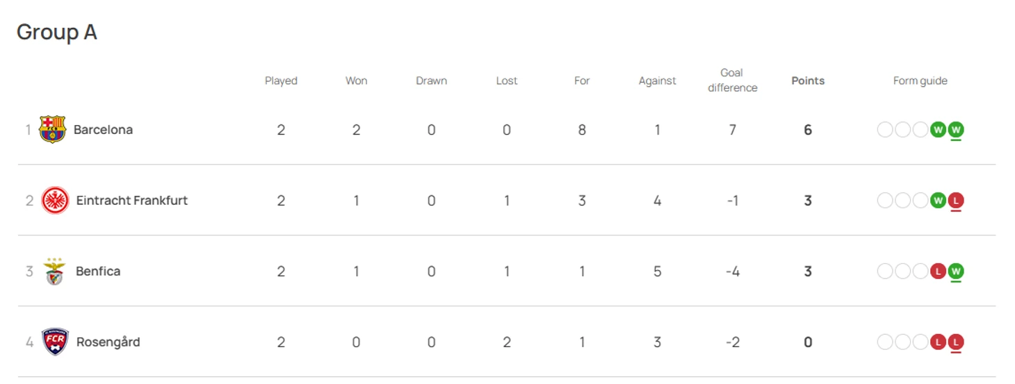Select Benfica's underlined green win badge
Screen dimensions: 1015x384
click(956, 272)
